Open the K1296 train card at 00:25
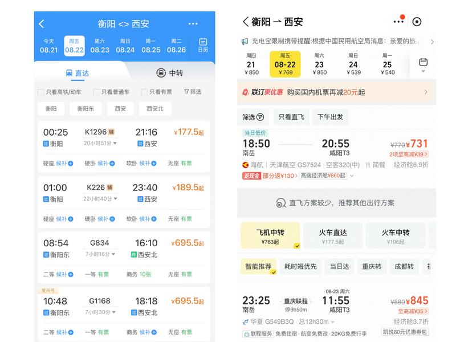456x342 pixels. point(124,146)
